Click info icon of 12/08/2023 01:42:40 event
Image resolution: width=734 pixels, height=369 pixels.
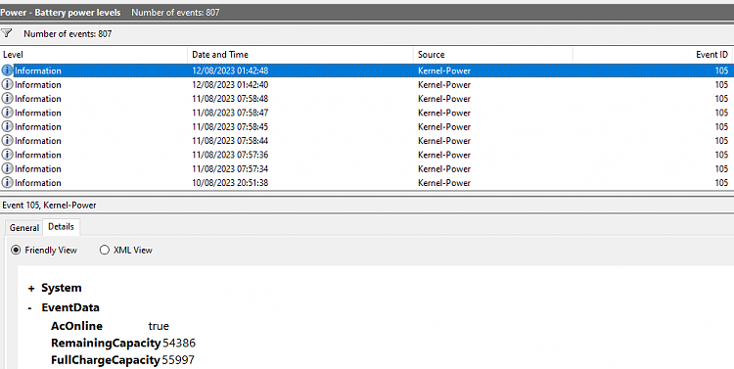coord(7,85)
